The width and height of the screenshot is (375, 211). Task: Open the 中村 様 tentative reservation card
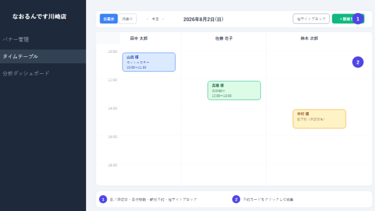coord(319,119)
